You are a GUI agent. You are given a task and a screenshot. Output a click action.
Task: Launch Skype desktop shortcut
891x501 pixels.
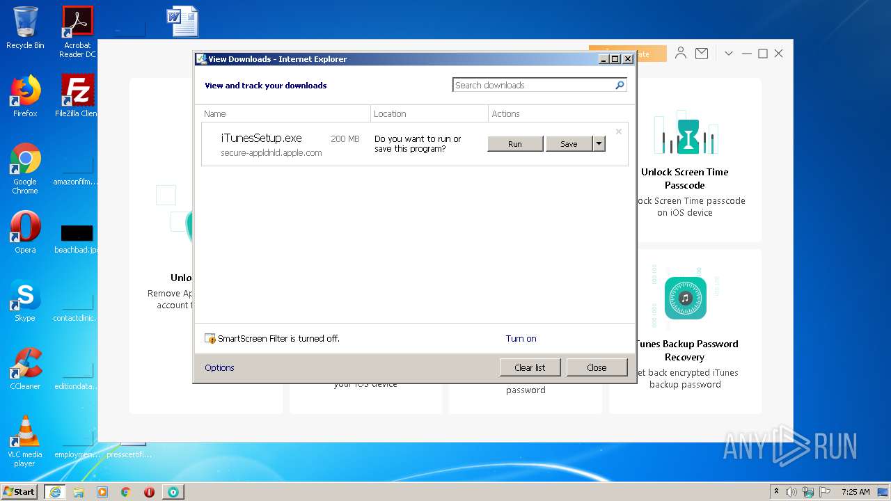tap(25, 301)
